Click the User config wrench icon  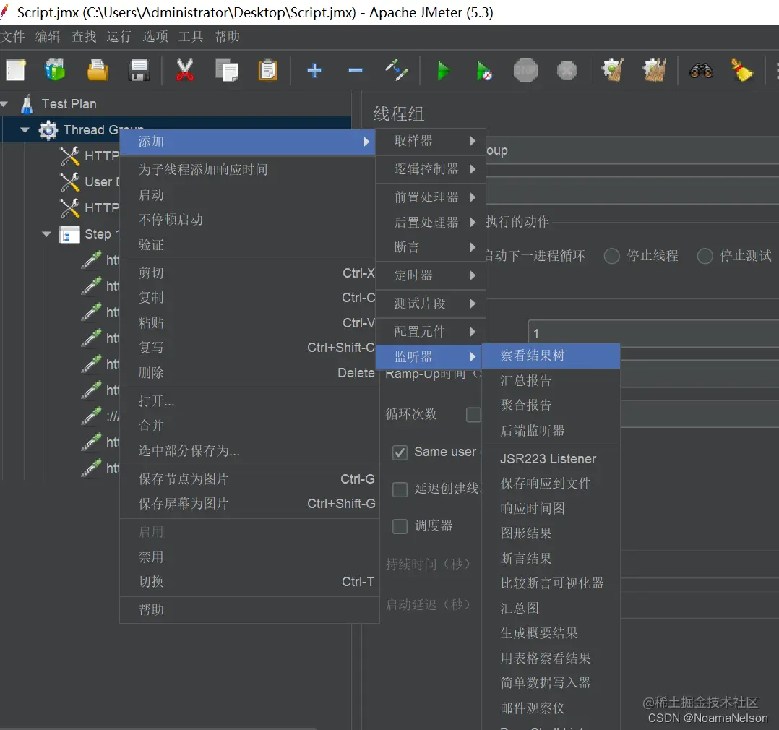point(70,182)
